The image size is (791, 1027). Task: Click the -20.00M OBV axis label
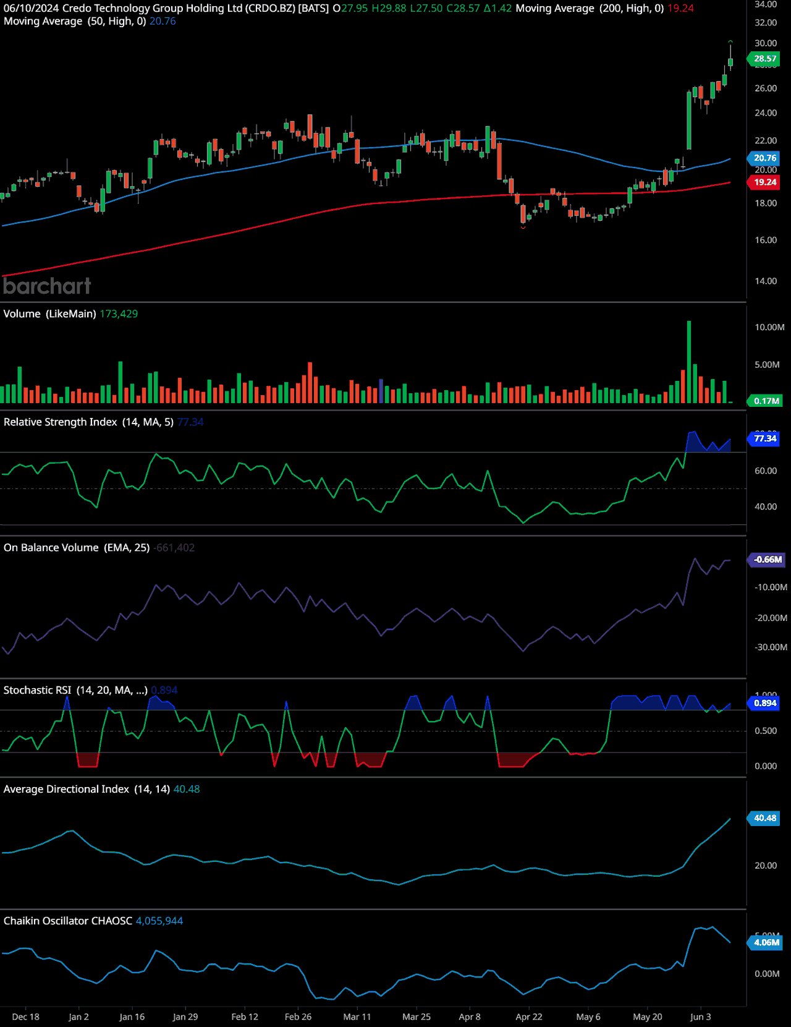(771, 618)
